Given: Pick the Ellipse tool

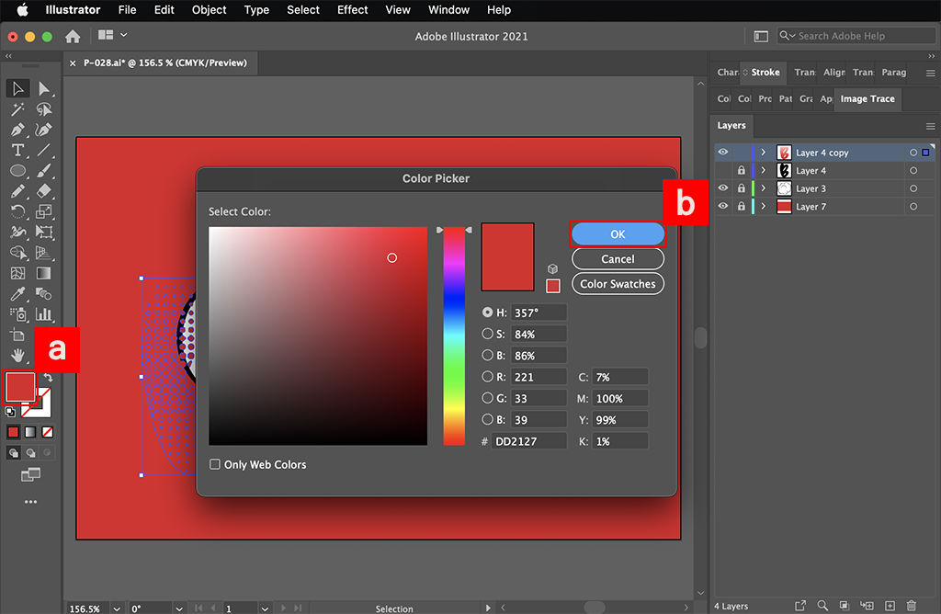Looking at the screenshot, I should [17, 170].
